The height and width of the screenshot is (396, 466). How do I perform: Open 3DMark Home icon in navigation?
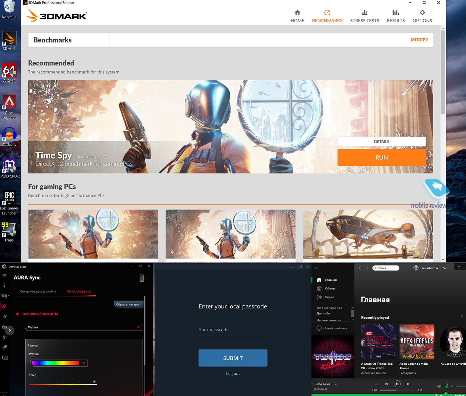click(x=297, y=12)
